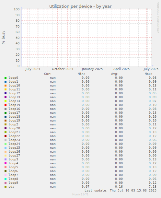Click the 'loop27' device label
Screen dimensions: 161x198
pyautogui.click(x=14, y=156)
